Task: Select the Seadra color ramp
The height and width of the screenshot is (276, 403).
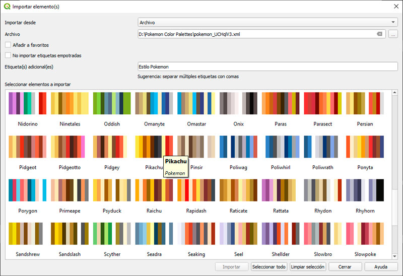Action: click(154, 234)
